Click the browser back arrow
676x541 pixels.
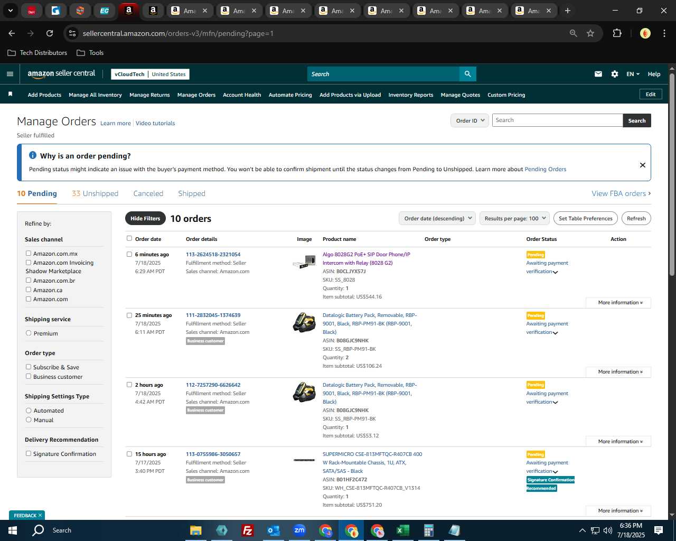[x=12, y=33]
